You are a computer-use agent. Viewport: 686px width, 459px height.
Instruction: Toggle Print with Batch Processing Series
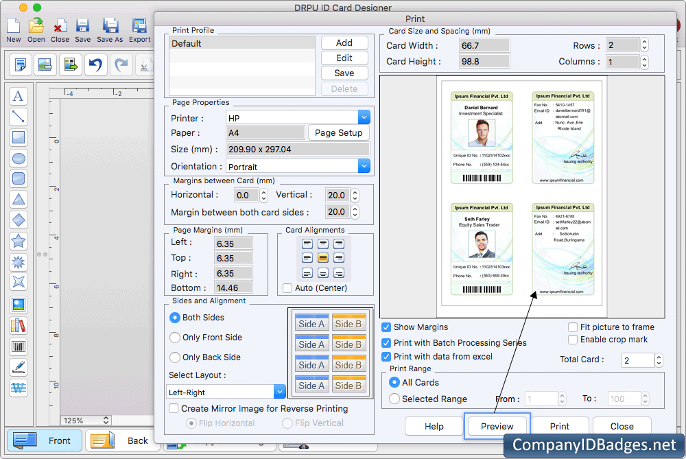click(386, 342)
